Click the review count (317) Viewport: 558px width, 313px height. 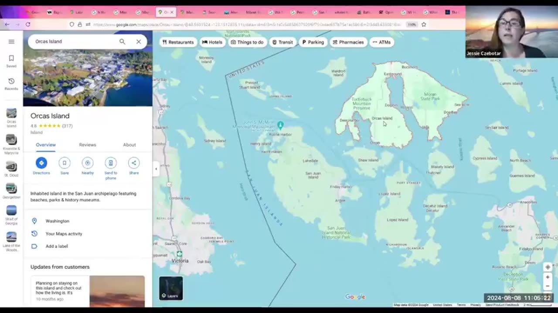pyautogui.click(x=67, y=126)
